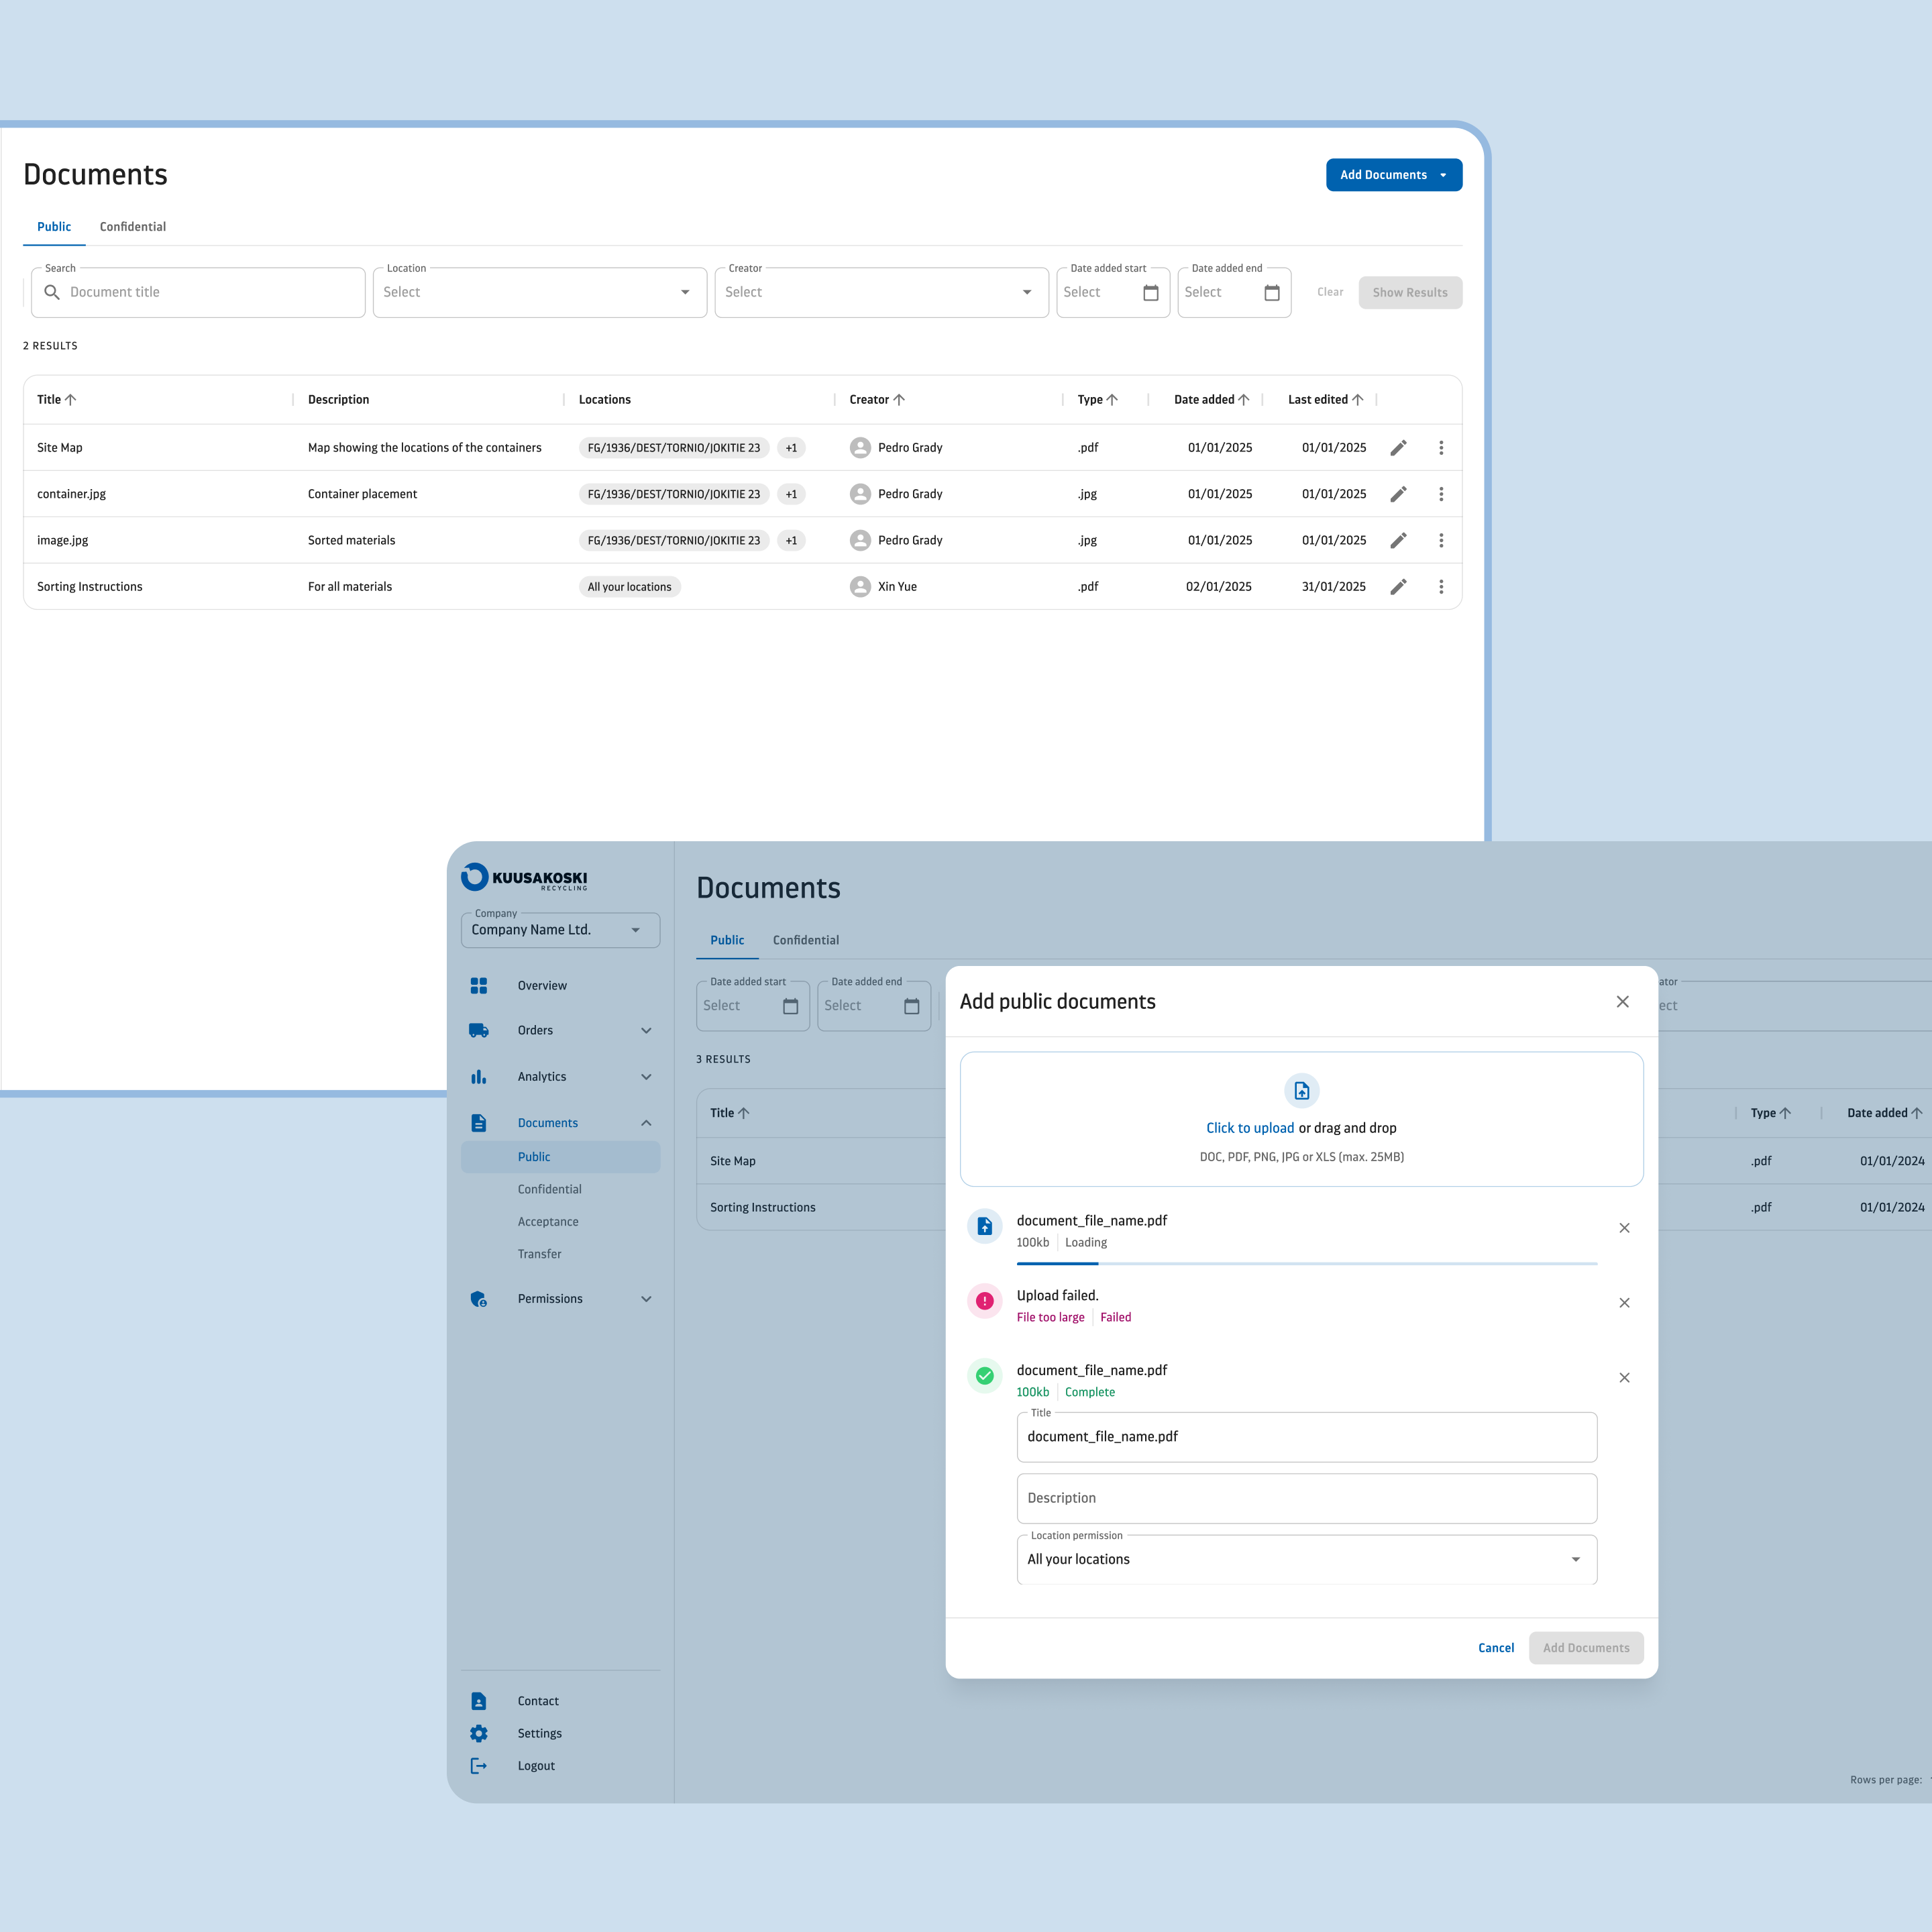Click the Logout icon in sidebar

480,1765
